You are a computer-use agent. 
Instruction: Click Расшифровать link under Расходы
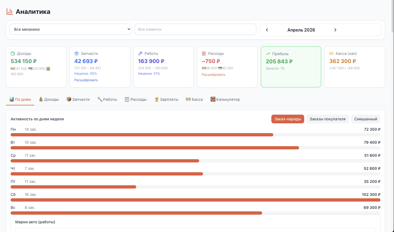coord(214,75)
